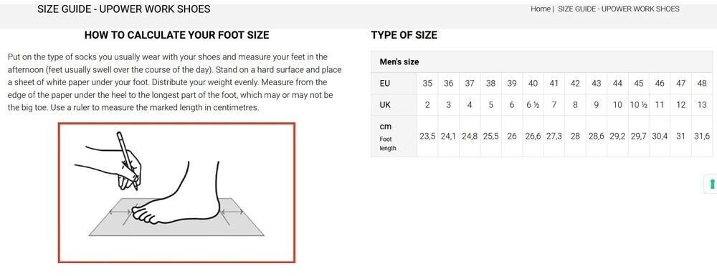Click the cm Foot length row label

387,137
